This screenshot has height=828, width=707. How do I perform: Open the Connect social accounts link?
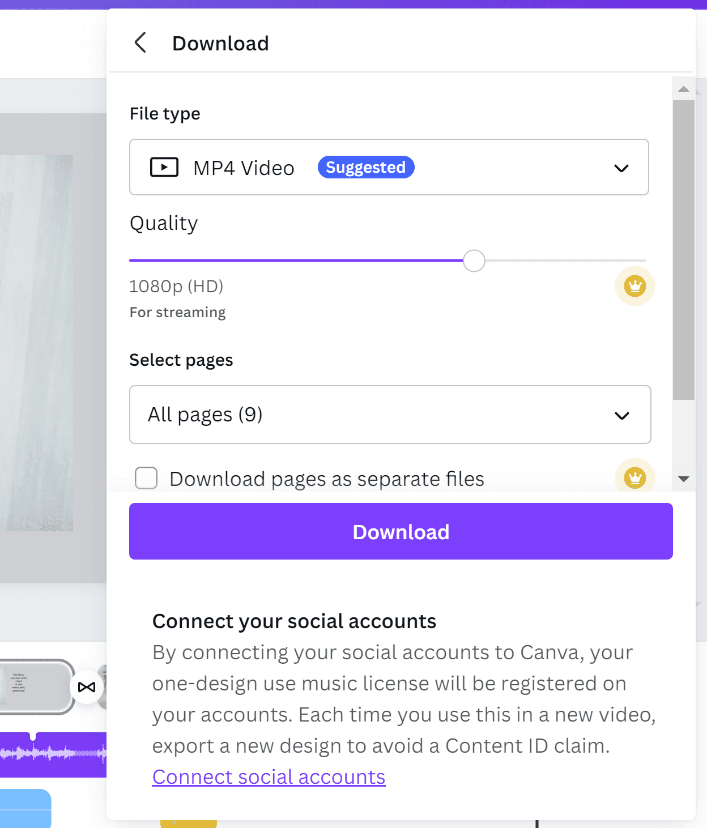(269, 777)
